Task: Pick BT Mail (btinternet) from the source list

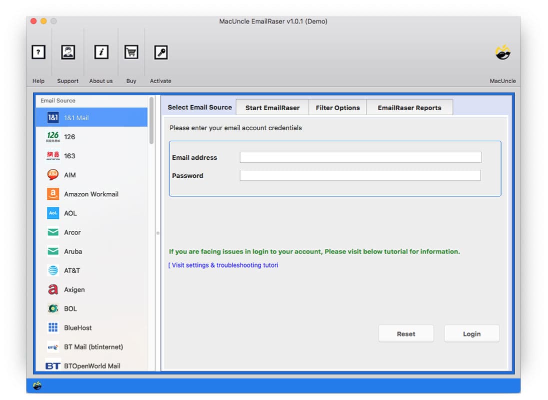Action: 53,346
